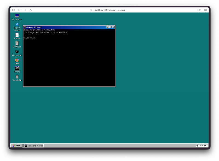Launch the Paint application
The height and width of the screenshot is (161, 219).
click(x=17, y=60)
